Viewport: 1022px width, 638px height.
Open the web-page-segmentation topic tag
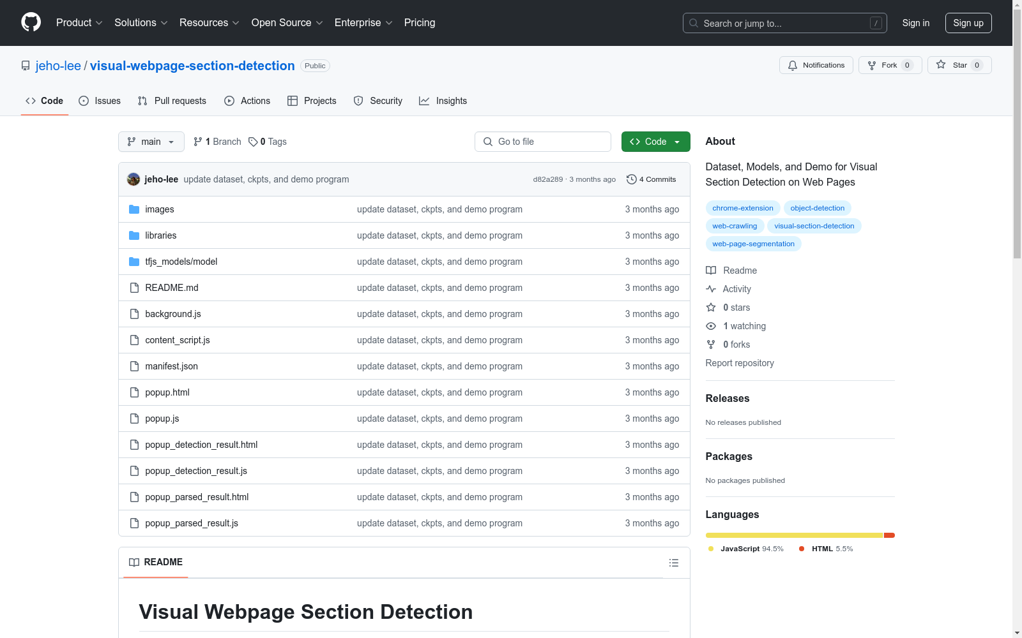pos(754,244)
